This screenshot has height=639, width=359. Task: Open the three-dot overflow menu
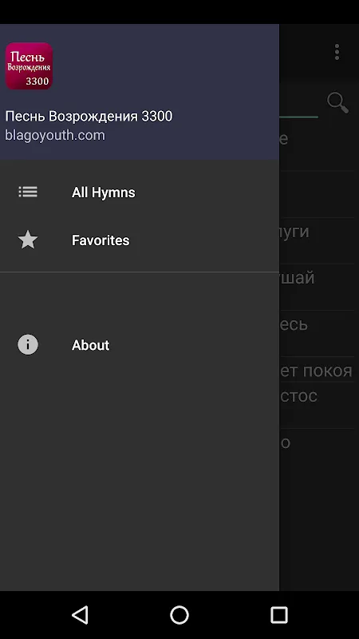click(337, 52)
